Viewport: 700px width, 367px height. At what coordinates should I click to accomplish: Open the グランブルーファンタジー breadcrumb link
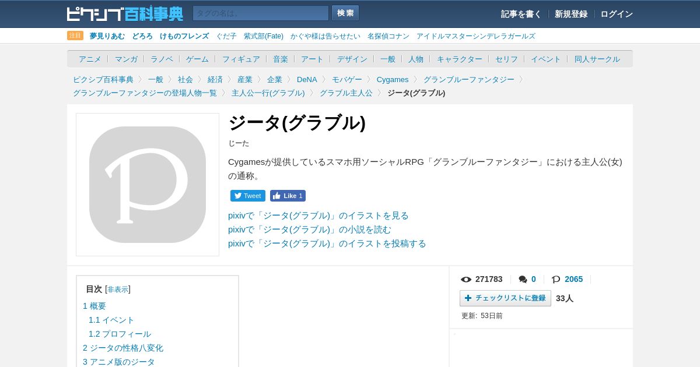point(469,79)
